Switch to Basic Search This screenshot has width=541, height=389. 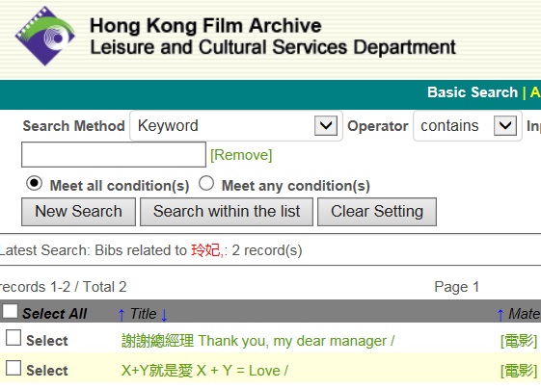(473, 92)
